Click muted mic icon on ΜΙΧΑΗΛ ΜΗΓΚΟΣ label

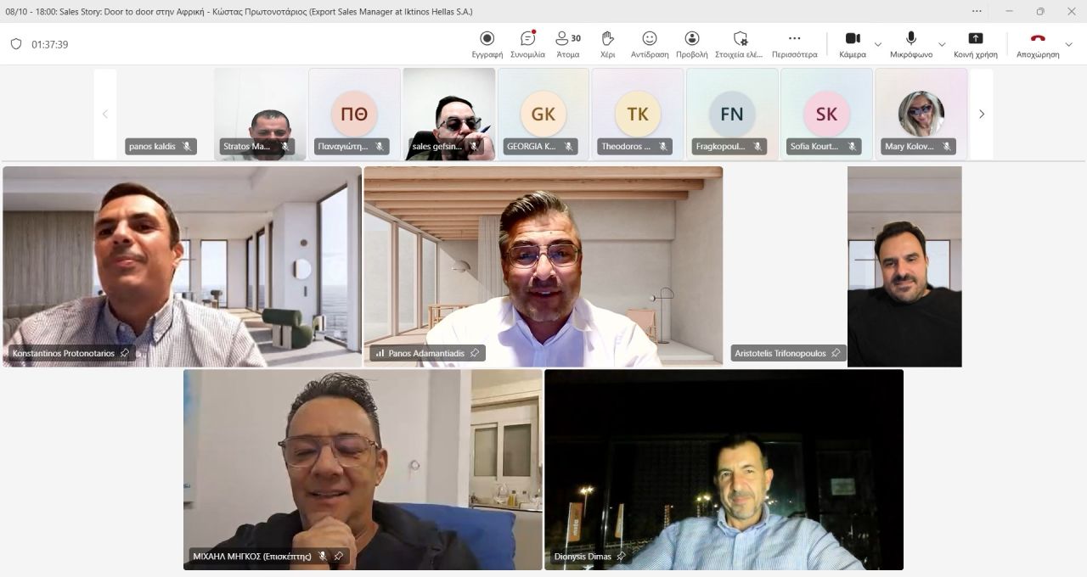click(x=323, y=556)
